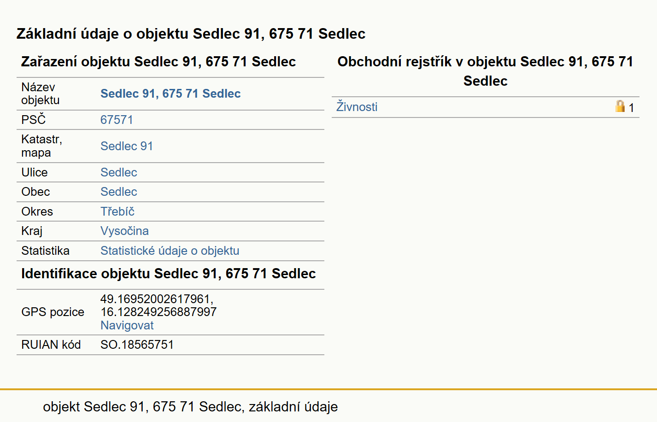
Task: Click the Navigovat link under GPS coordinates
Action: tap(127, 325)
